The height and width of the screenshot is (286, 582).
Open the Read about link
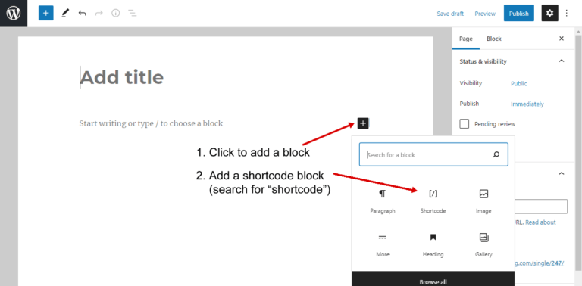click(x=541, y=222)
